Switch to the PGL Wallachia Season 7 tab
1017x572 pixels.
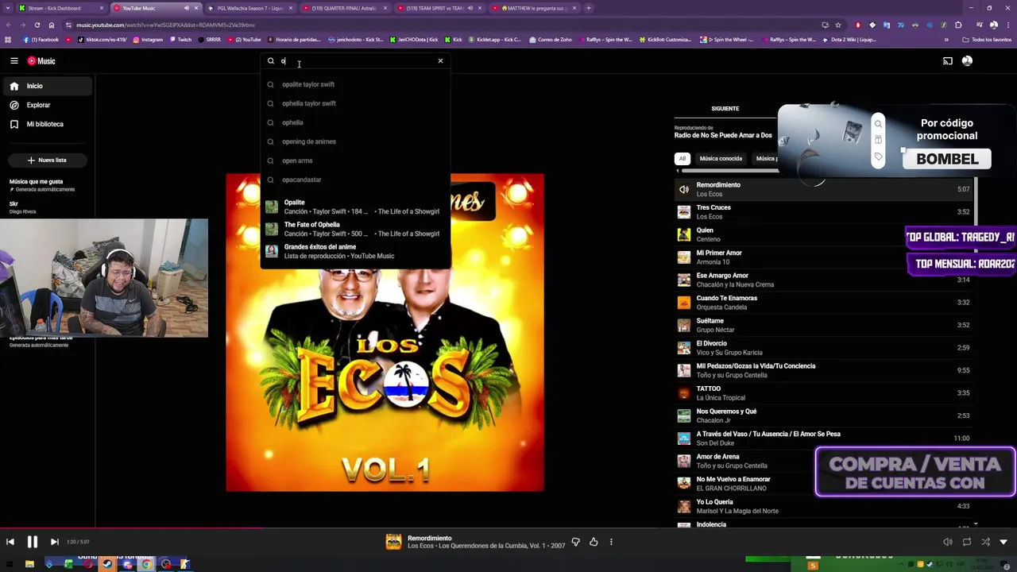coord(249,8)
